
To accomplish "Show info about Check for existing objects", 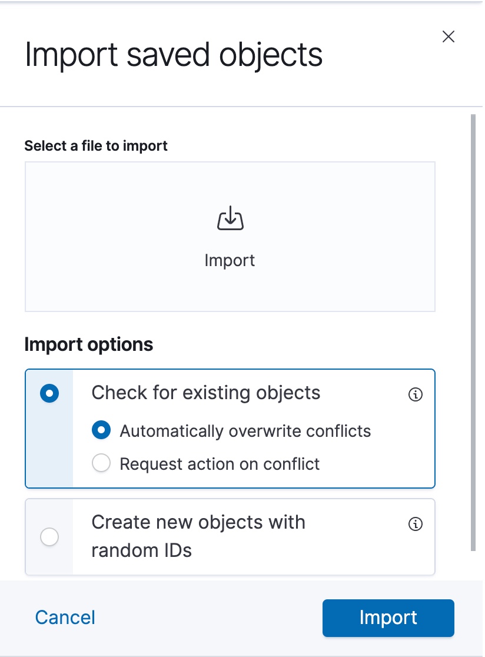I will click(x=416, y=394).
